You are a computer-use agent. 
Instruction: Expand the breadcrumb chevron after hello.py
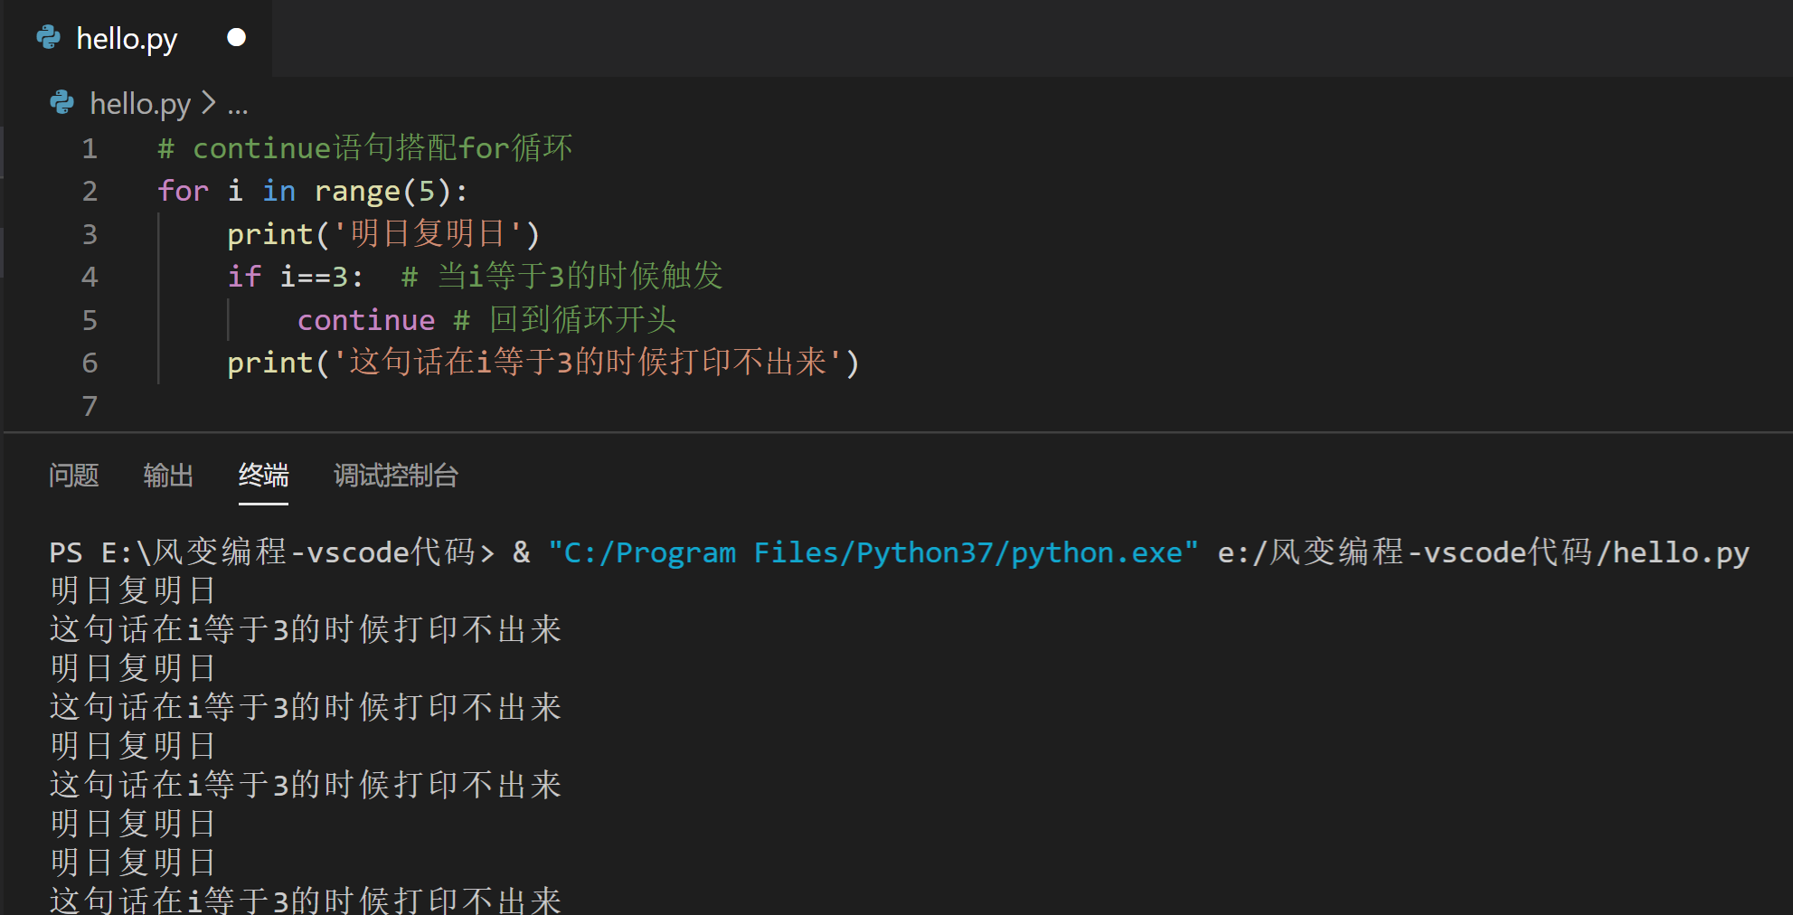[209, 102]
